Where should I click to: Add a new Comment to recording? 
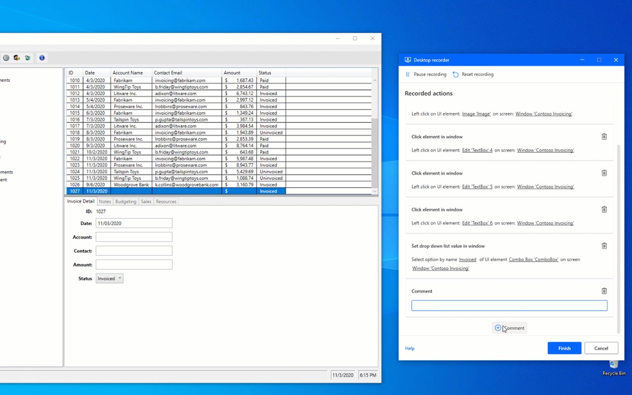coord(509,328)
